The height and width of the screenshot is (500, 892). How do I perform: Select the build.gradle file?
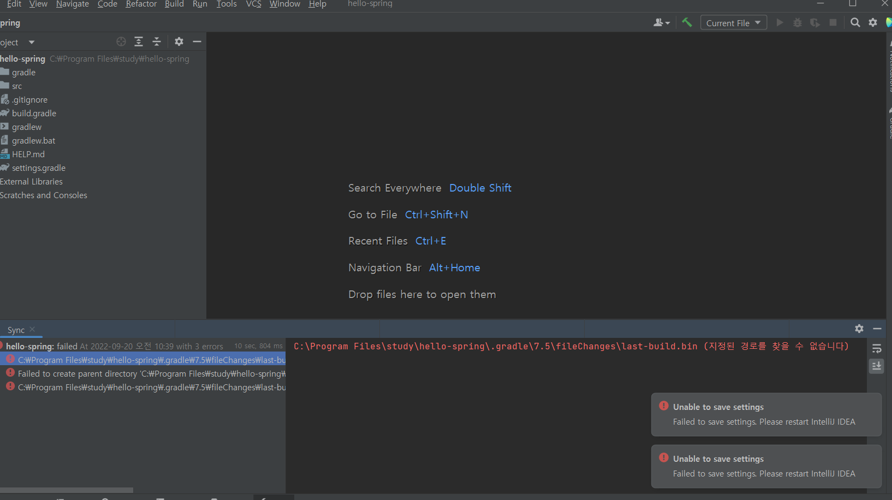coord(103,113)
